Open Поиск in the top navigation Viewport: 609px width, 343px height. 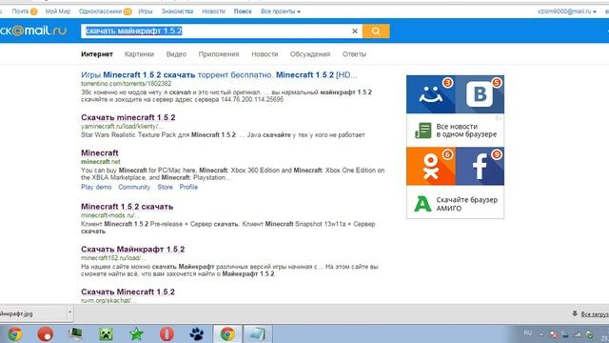point(243,11)
